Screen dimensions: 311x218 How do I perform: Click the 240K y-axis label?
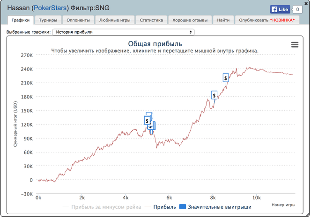[x=27, y=69]
